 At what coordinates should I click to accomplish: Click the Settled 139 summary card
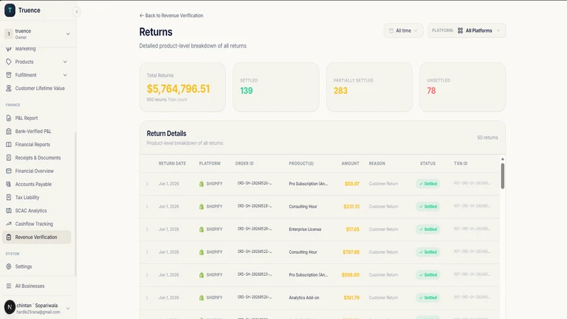click(276, 87)
